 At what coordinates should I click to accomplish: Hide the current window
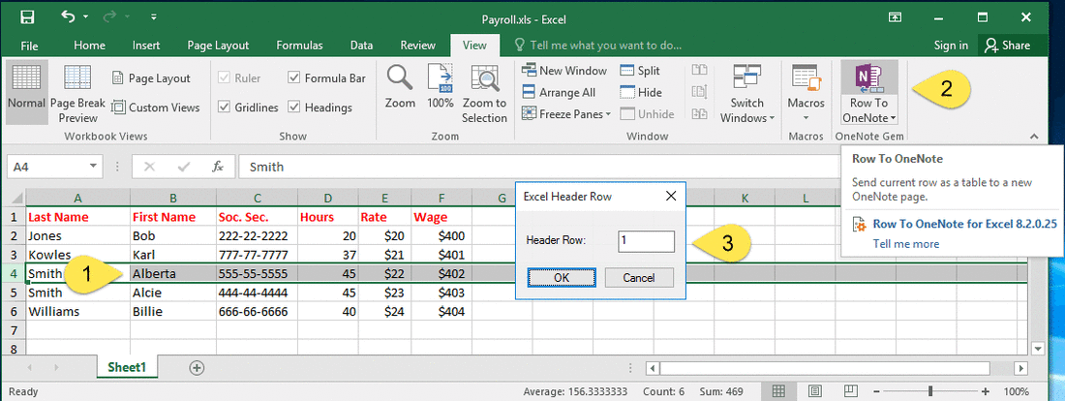click(641, 92)
